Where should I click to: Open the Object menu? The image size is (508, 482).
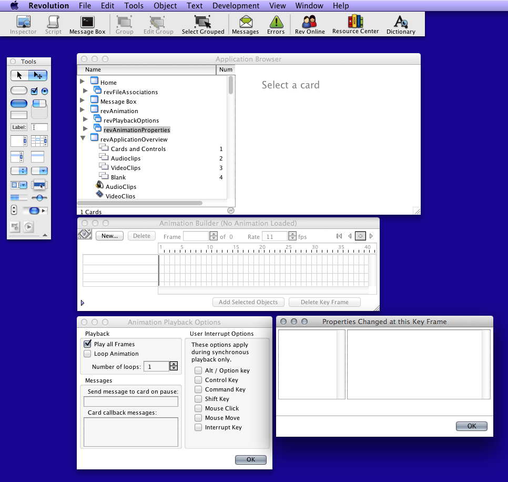coord(165,5)
